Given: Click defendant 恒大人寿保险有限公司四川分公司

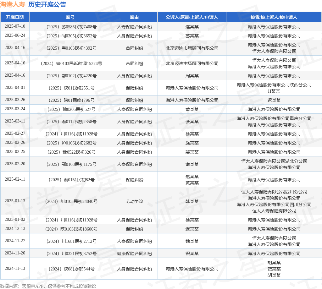Looking at the screenshot, I should [274, 192].
